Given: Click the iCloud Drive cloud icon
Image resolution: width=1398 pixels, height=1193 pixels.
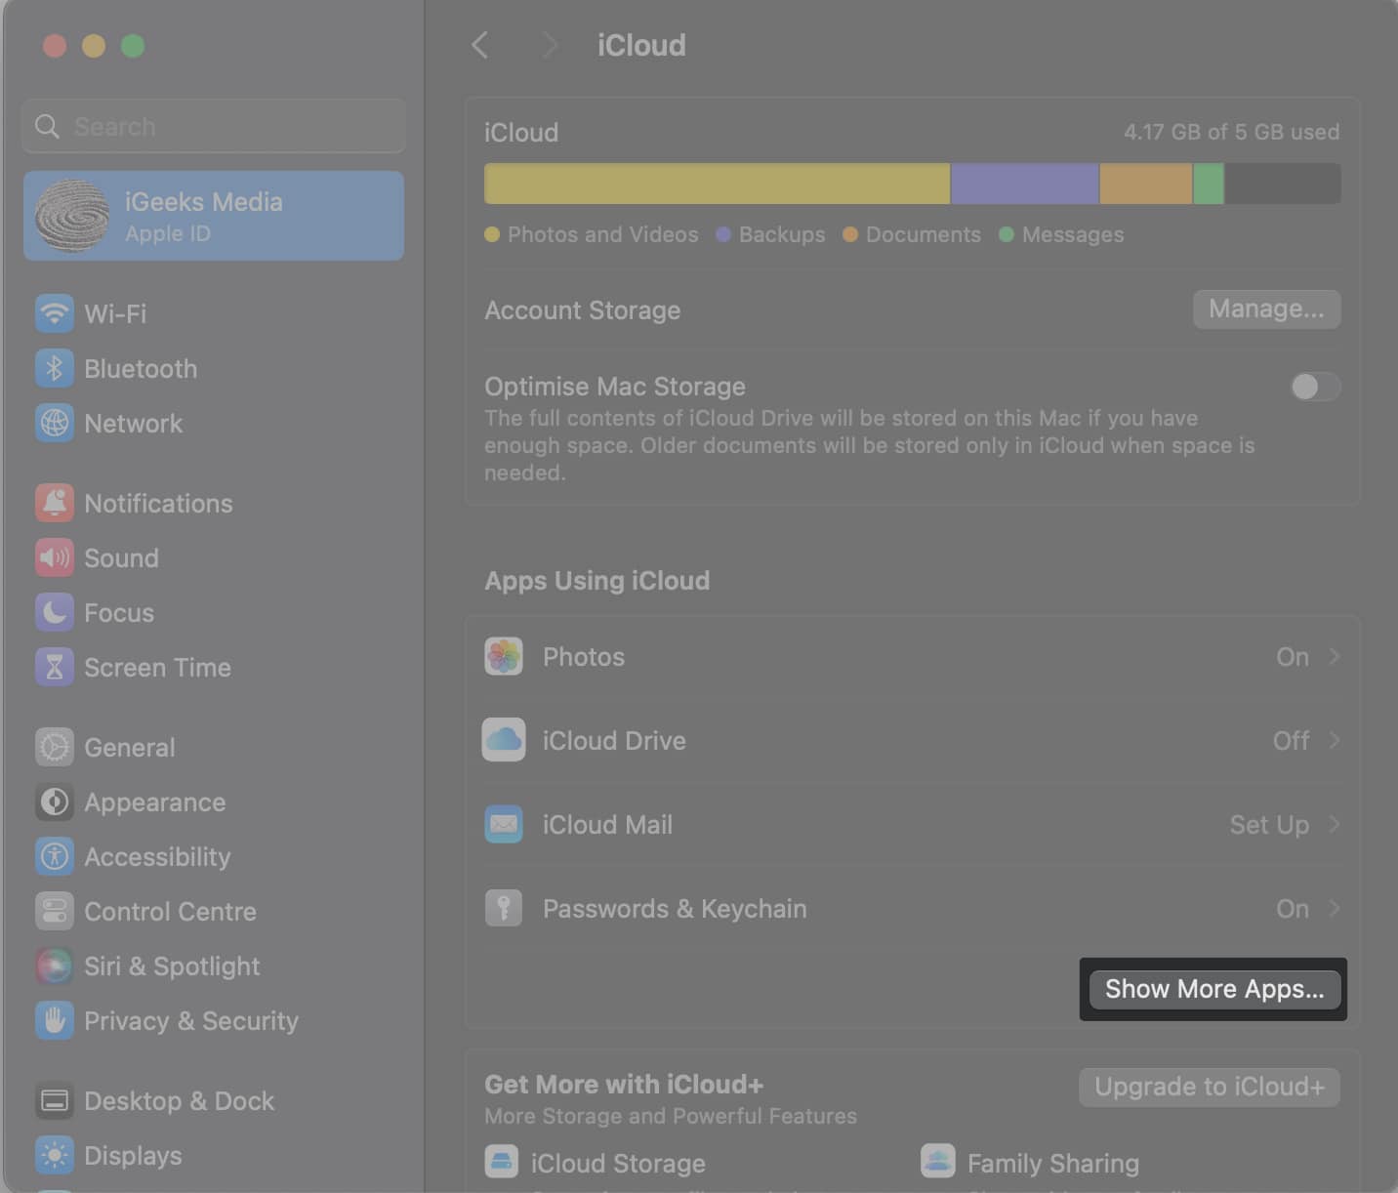Looking at the screenshot, I should point(504,740).
